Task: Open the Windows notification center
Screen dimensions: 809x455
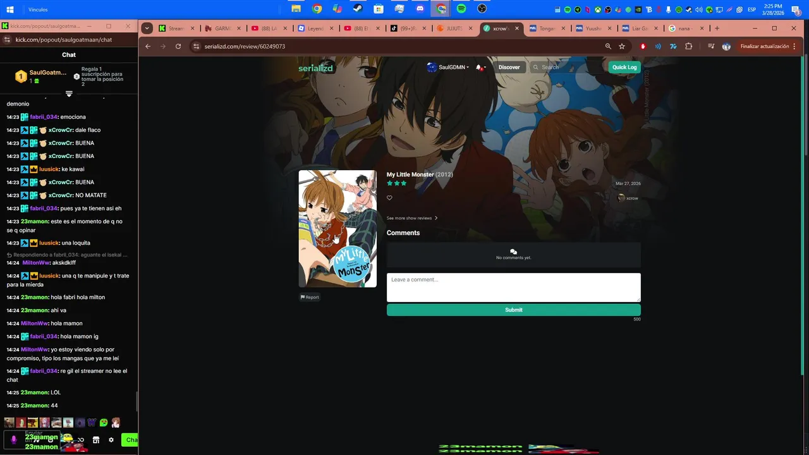Action: coord(795,9)
